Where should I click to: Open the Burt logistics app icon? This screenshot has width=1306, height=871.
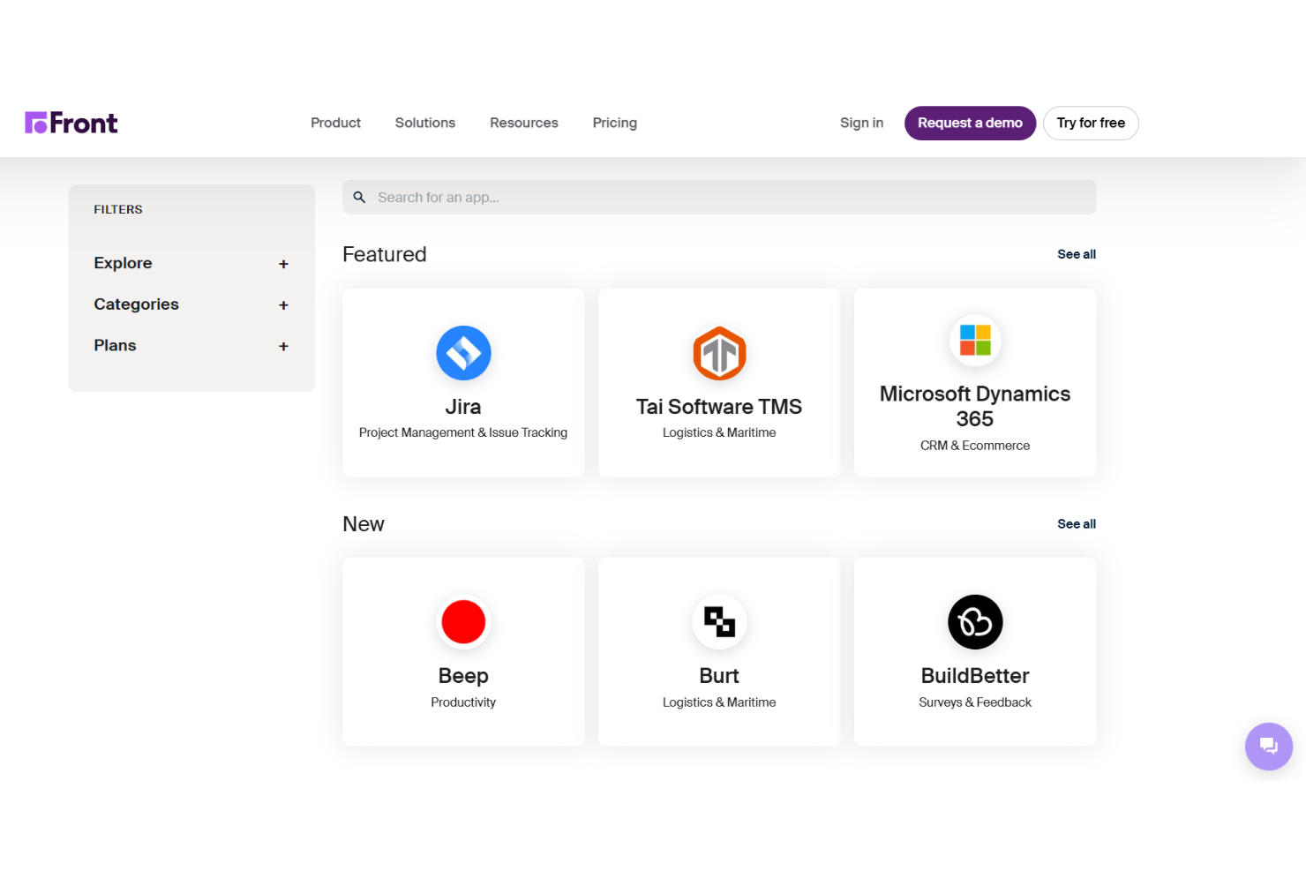(719, 621)
